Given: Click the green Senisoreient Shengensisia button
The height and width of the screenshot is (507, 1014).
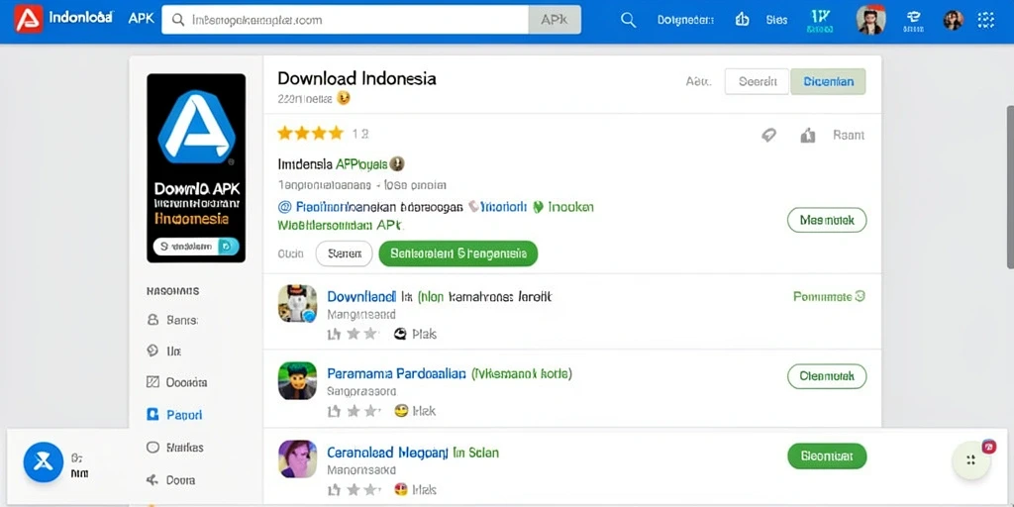Looking at the screenshot, I should [457, 253].
